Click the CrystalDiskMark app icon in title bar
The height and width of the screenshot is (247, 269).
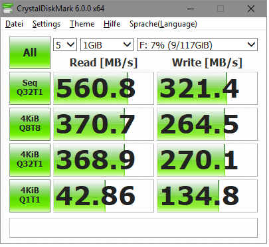click(x=8, y=9)
